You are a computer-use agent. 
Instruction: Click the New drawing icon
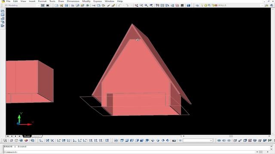pyautogui.click(x=56, y=6)
